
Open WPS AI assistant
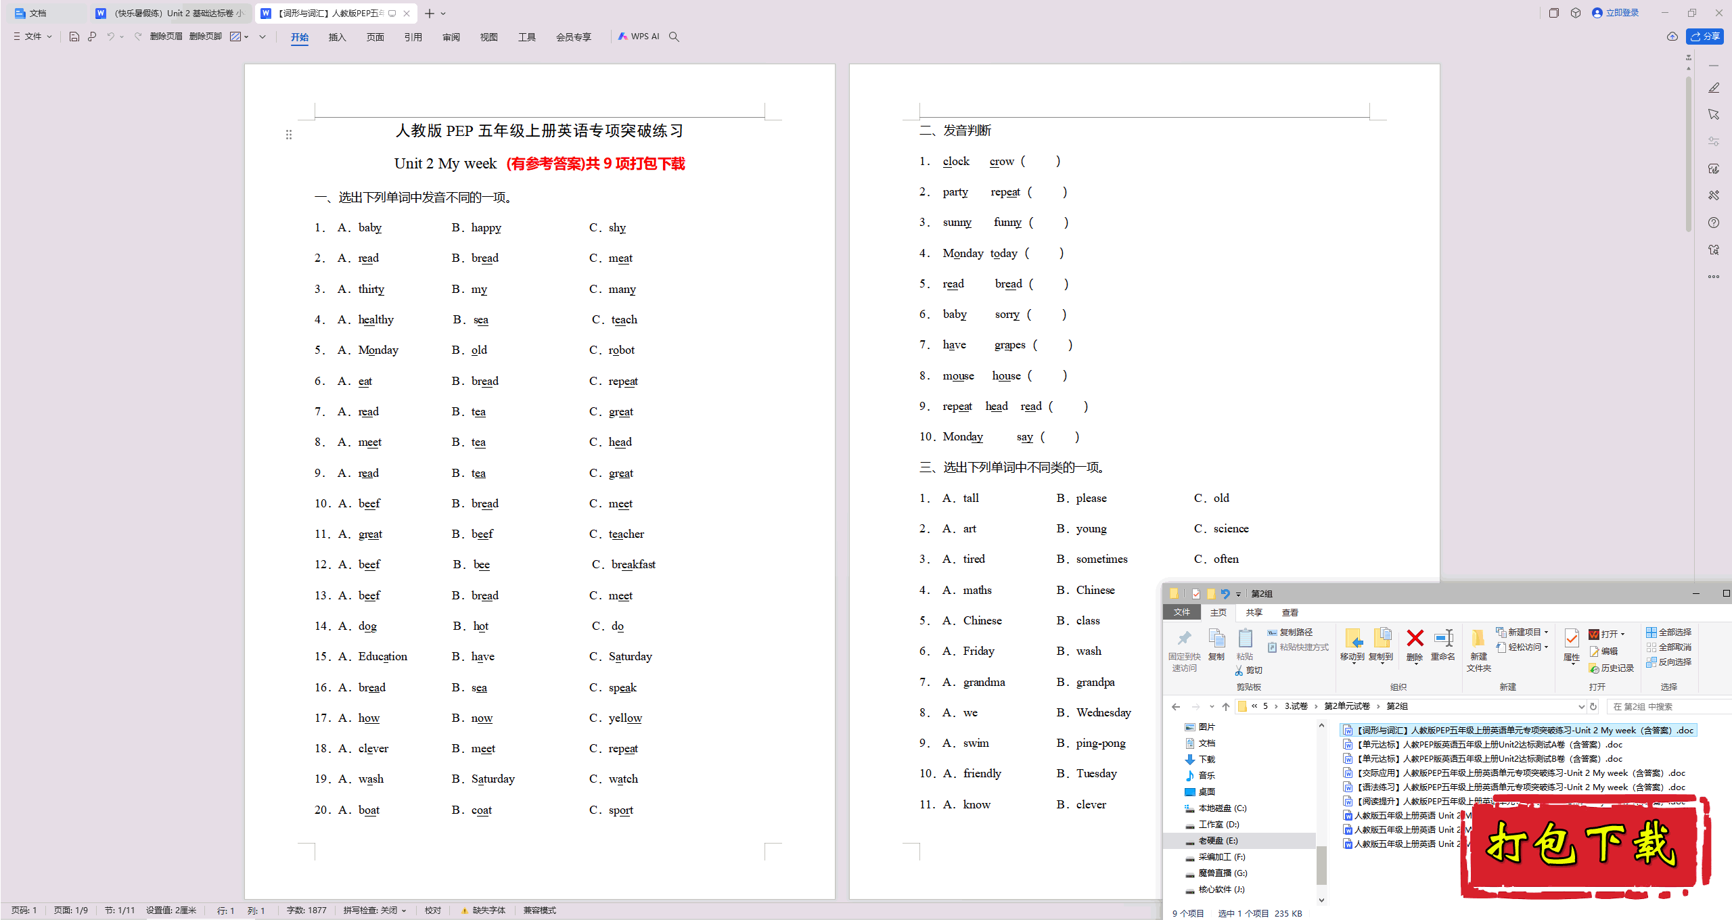(x=639, y=37)
